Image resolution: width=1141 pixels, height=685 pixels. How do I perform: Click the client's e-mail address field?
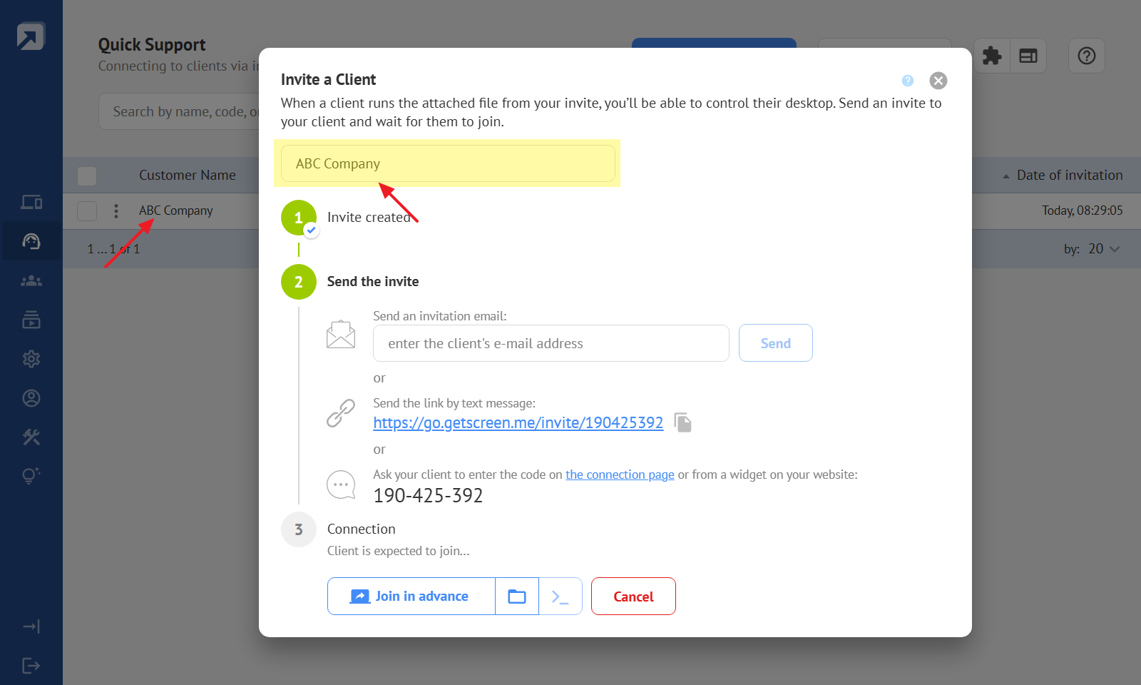pyautogui.click(x=551, y=343)
